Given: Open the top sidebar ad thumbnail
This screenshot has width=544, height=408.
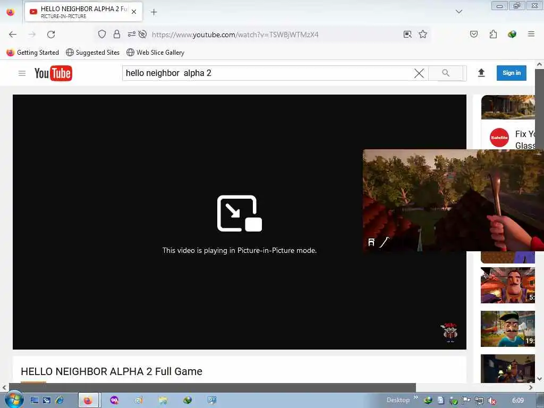Looking at the screenshot, I should point(508,107).
